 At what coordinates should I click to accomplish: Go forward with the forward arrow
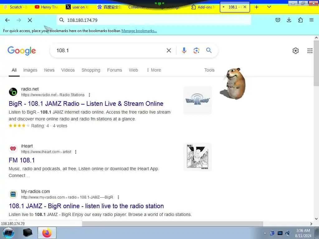pyautogui.click(x=19, y=20)
